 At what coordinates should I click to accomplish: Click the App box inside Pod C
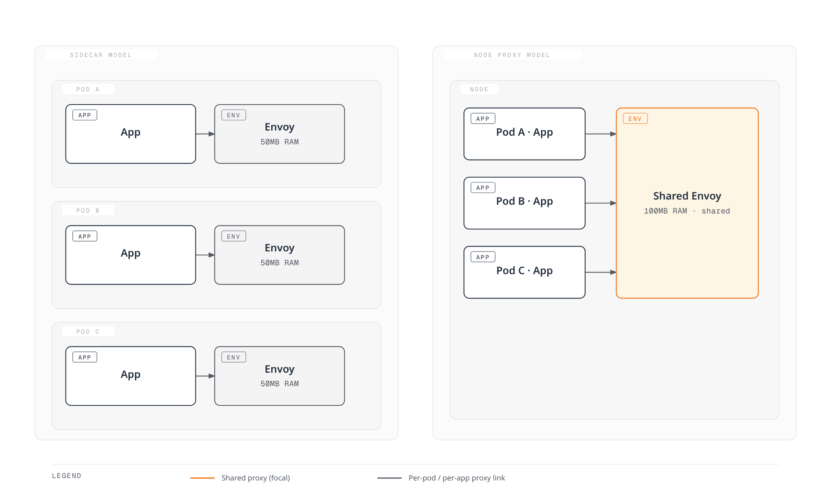tap(131, 376)
